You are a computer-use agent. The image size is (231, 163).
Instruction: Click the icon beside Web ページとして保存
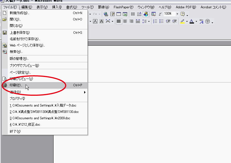(x=5, y=45)
